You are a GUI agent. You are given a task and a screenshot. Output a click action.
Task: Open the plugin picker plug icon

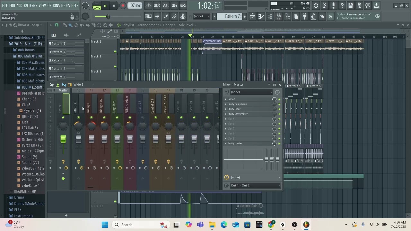pos(305,17)
